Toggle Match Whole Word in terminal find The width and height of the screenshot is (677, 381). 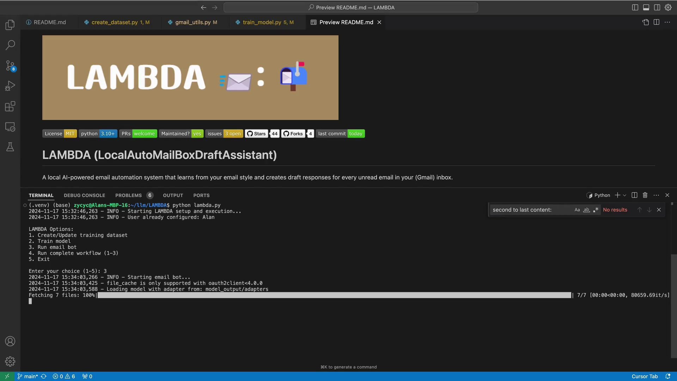[x=586, y=210]
